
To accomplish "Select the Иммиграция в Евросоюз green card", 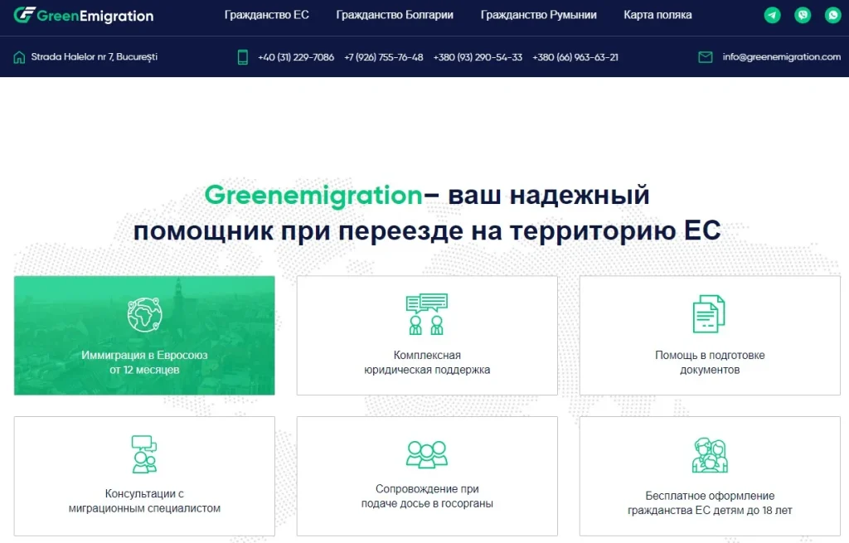I will [x=144, y=335].
